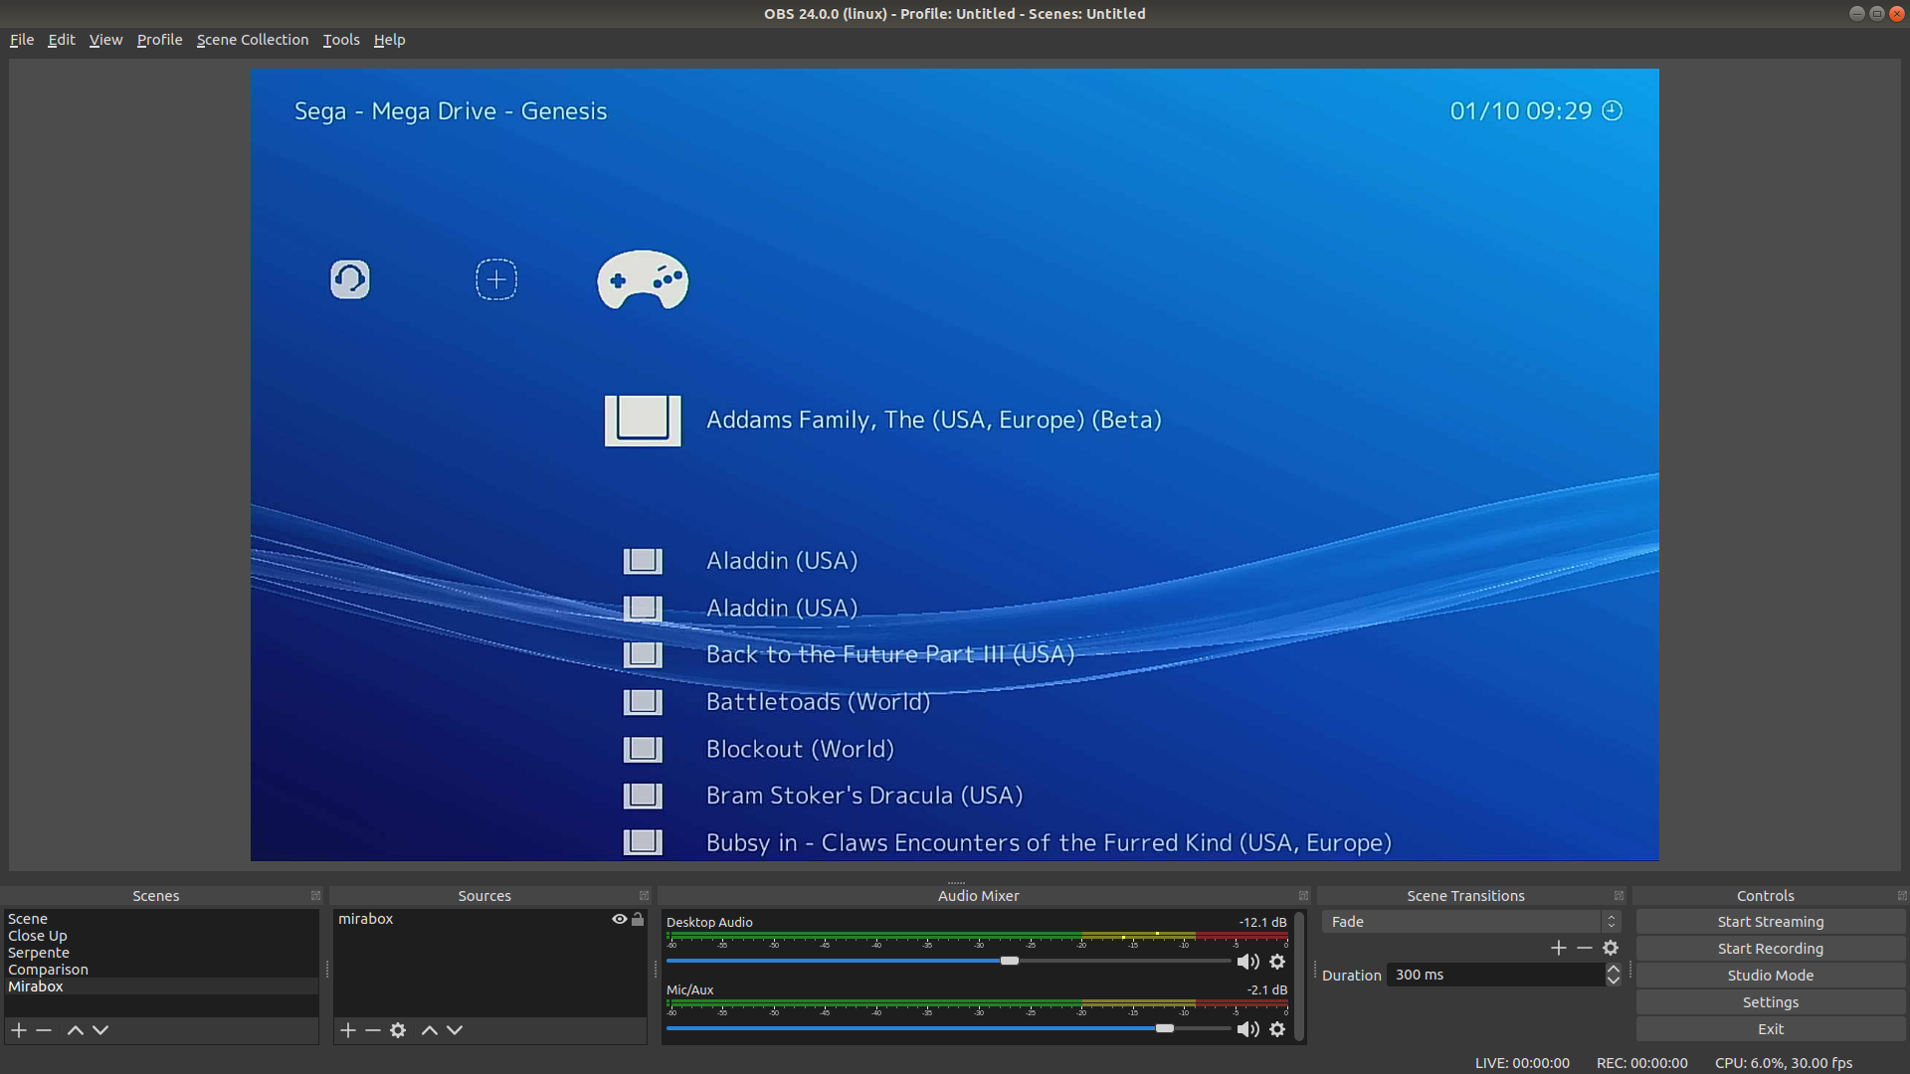Image resolution: width=1910 pixels, height=1074 pixels.
Task: Remove the selected source
Action: point(373,1030)
